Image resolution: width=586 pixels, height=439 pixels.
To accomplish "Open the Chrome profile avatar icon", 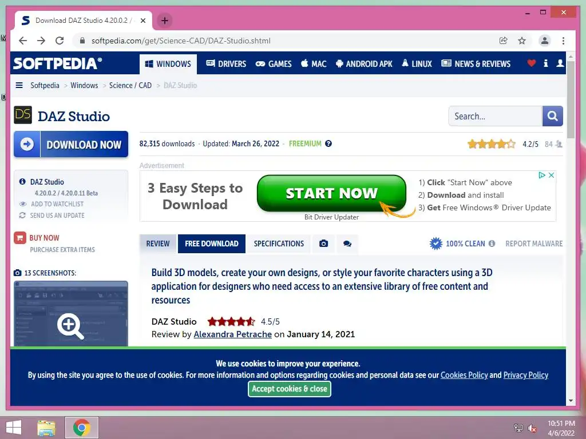I will 545,41.
